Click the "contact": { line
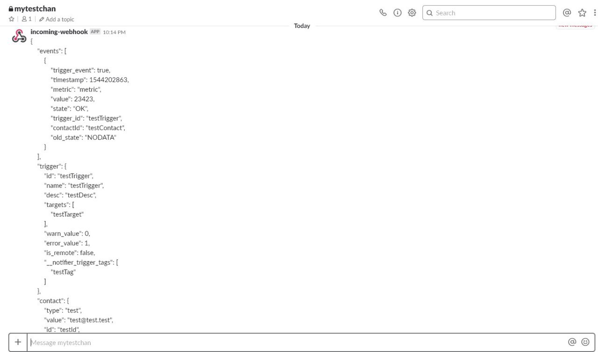This screenshot has height=352, width=598. pyautogui.click(x=53, y=301)
